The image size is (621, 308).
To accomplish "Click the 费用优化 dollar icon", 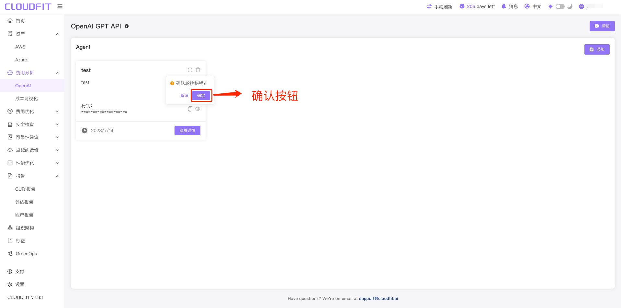I will [10, 111].
